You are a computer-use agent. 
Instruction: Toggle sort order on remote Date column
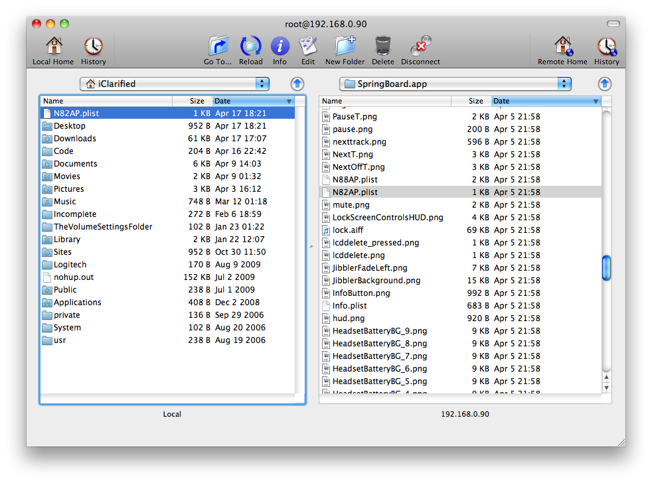coord(546,101)
